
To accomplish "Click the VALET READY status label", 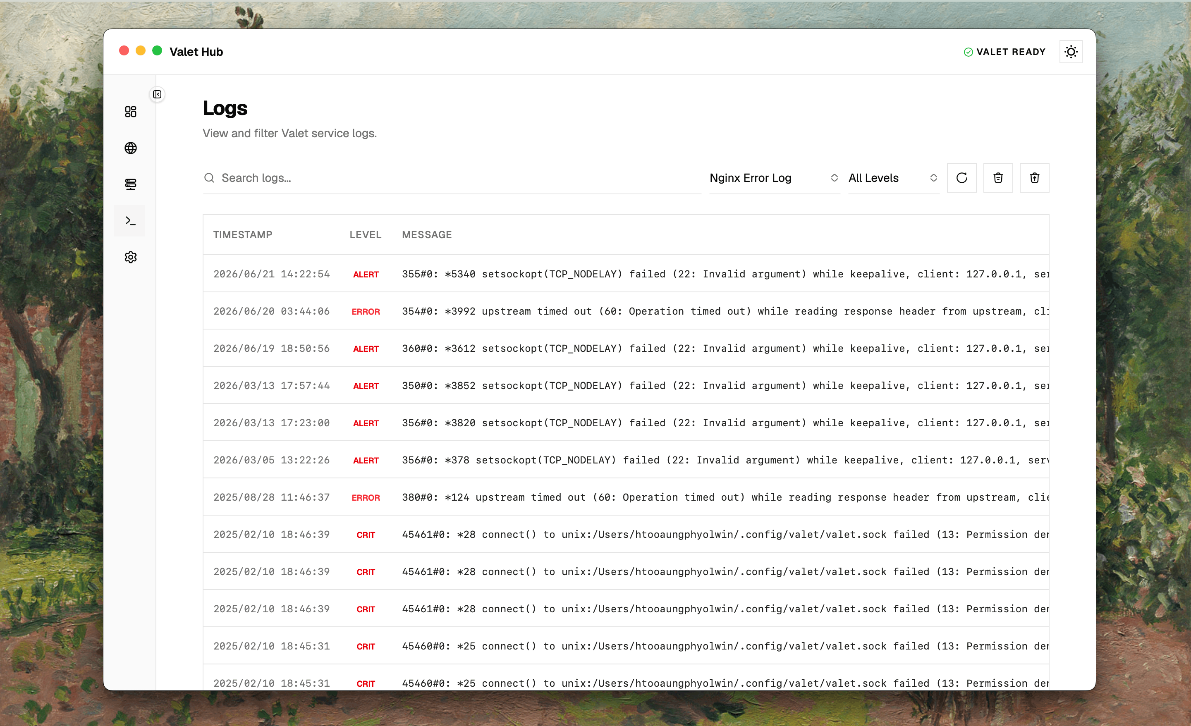I will (x=1011, y=52).
